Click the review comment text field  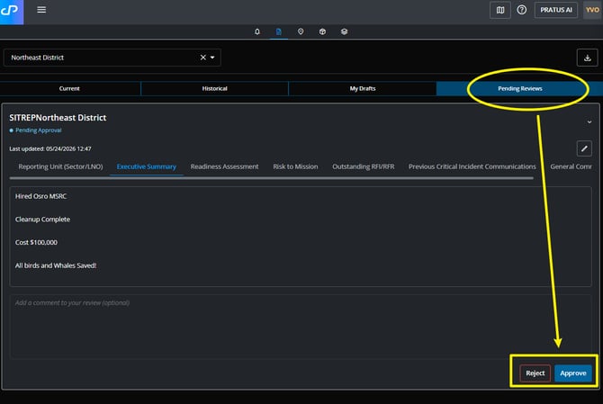pyautogui.click(x=301, y=327)
